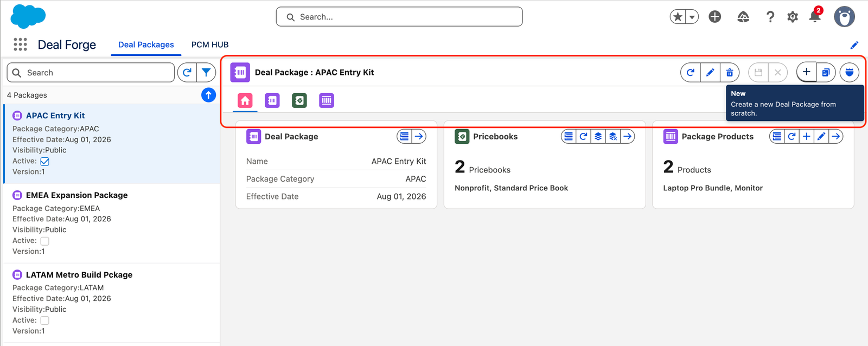
Task: Add a product with Package Products plus
Action: click(x=806, y=137)
